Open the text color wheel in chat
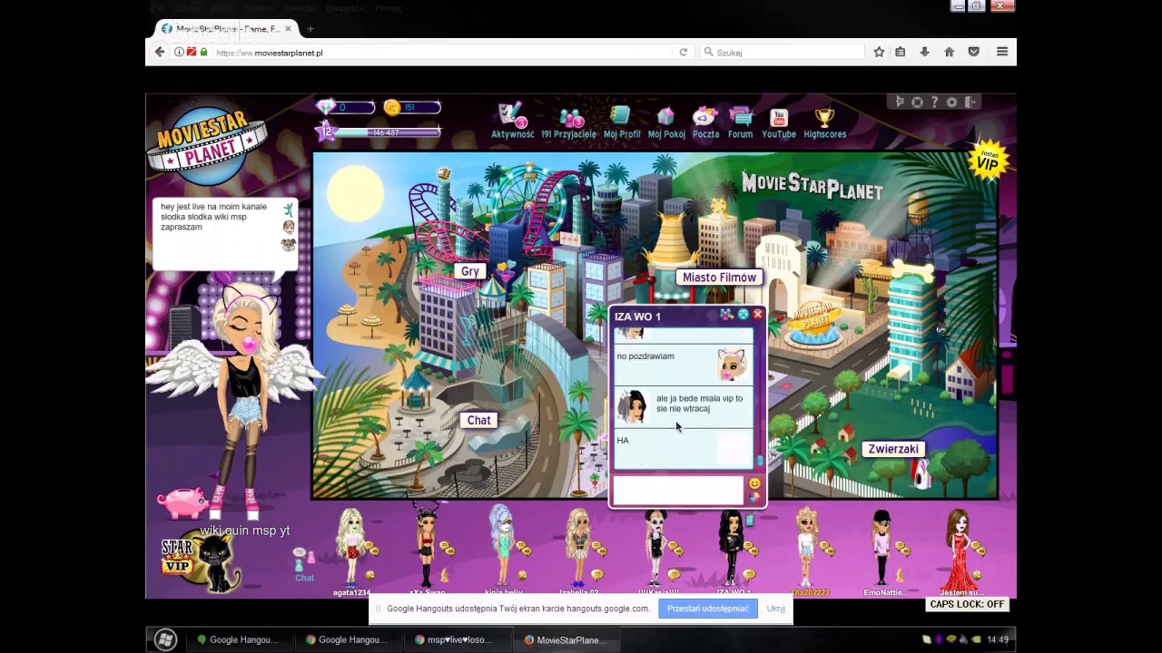Screen dimensions: 1162x653 point(754,497)
